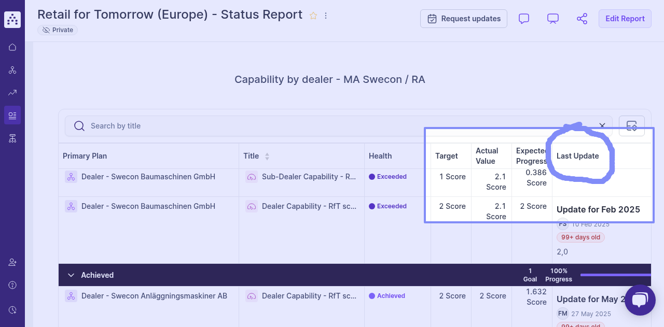
Task: Collapse the Achieved group section
Action: pos(72,275)
